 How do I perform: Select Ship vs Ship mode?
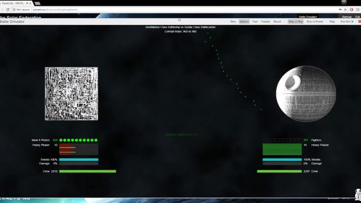[296, 21]
